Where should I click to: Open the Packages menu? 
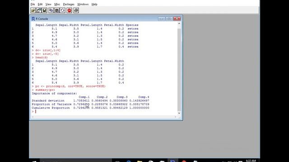point(69,4)
